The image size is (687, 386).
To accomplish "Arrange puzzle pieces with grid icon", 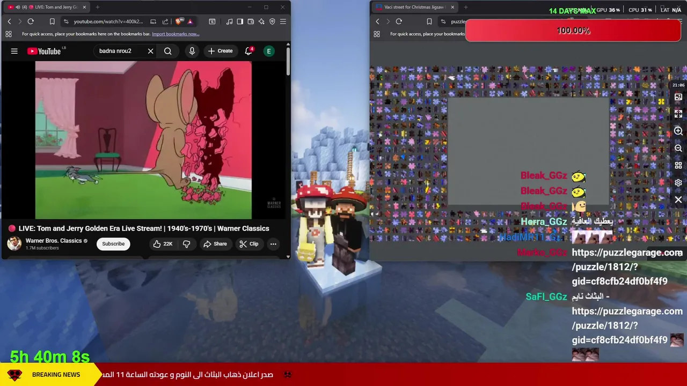I will coord(678,166).
